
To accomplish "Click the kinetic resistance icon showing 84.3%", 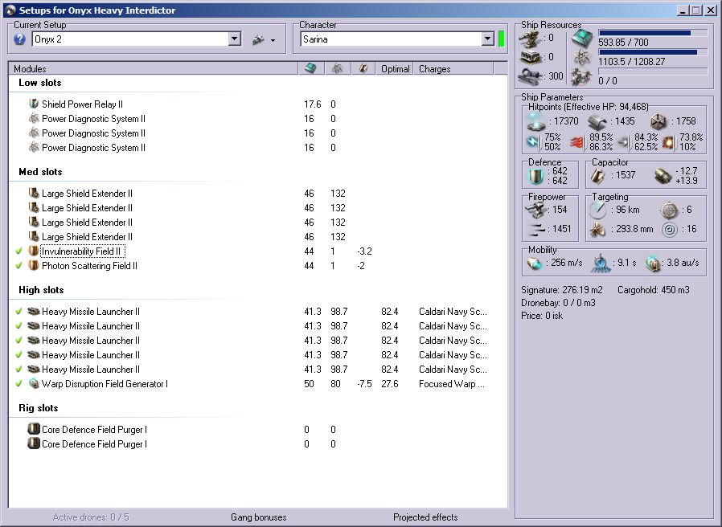I will (625, 142).
